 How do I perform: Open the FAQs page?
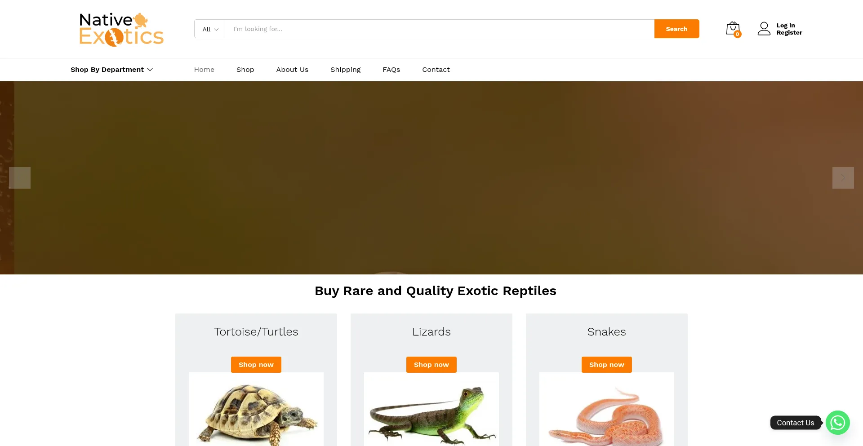[391, 70]
